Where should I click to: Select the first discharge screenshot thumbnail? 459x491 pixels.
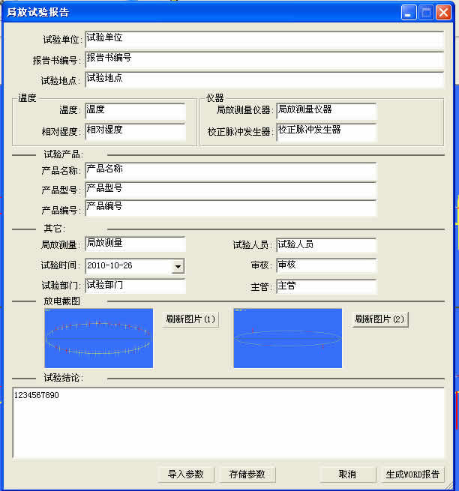pyautogui.click(x=99, y=338)
